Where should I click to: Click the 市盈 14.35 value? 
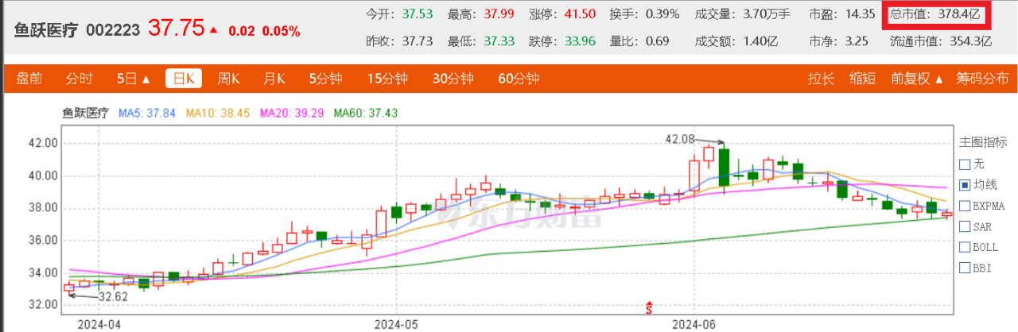860,14
